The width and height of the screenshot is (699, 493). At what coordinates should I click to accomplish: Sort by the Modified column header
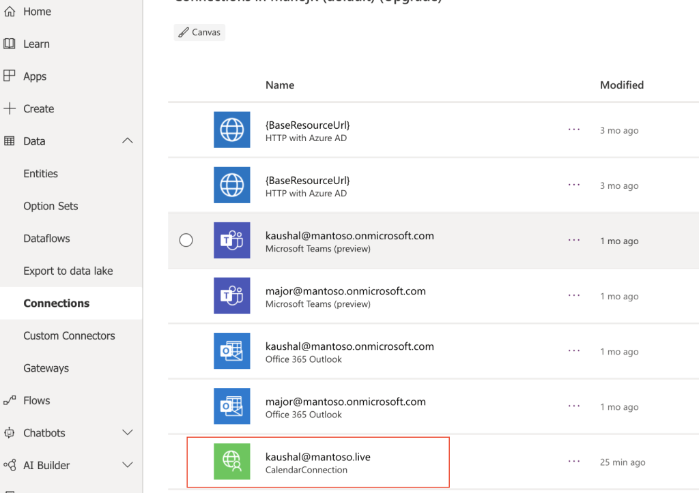coord(621,85)
